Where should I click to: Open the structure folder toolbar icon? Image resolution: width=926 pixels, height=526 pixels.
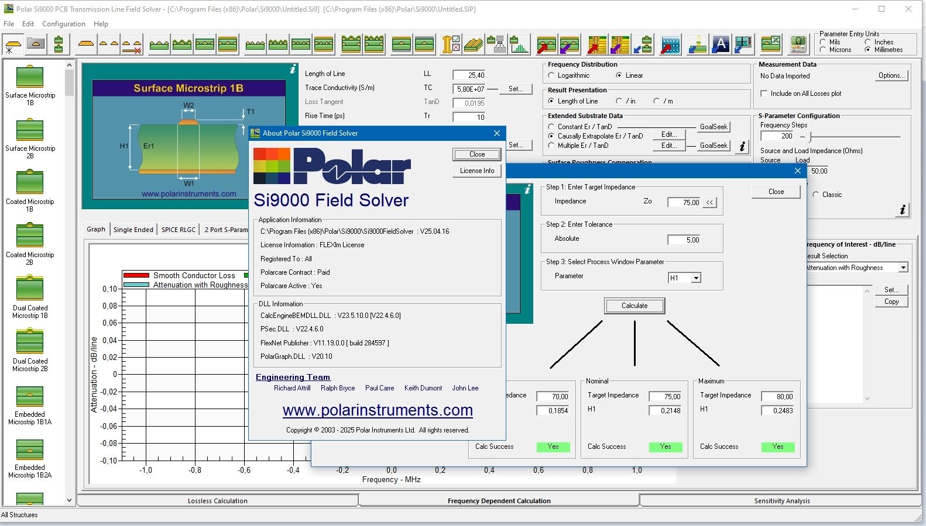[36, 44]
